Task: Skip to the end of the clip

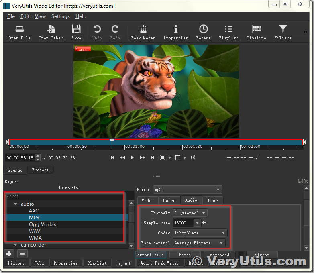Action: (153, 157)
